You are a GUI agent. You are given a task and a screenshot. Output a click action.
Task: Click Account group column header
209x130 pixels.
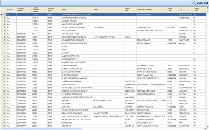coord(54,10)
